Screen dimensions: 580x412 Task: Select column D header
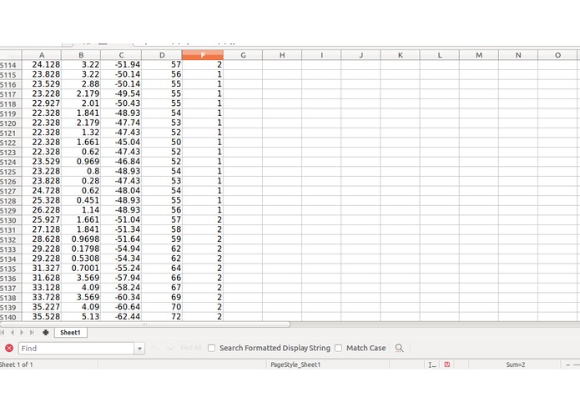click(162, 55)
